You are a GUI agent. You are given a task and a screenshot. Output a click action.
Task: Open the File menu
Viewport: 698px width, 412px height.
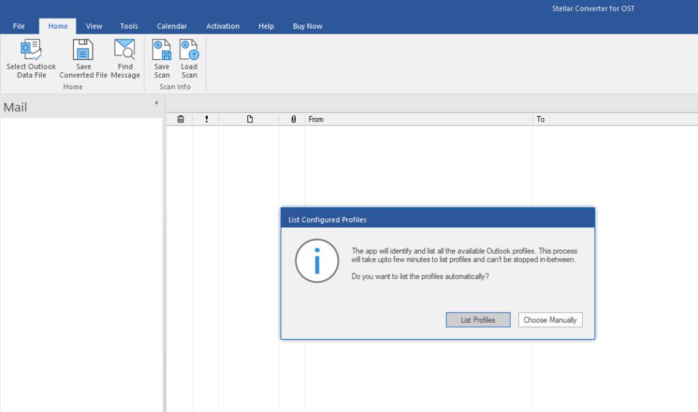click(18, 26)
